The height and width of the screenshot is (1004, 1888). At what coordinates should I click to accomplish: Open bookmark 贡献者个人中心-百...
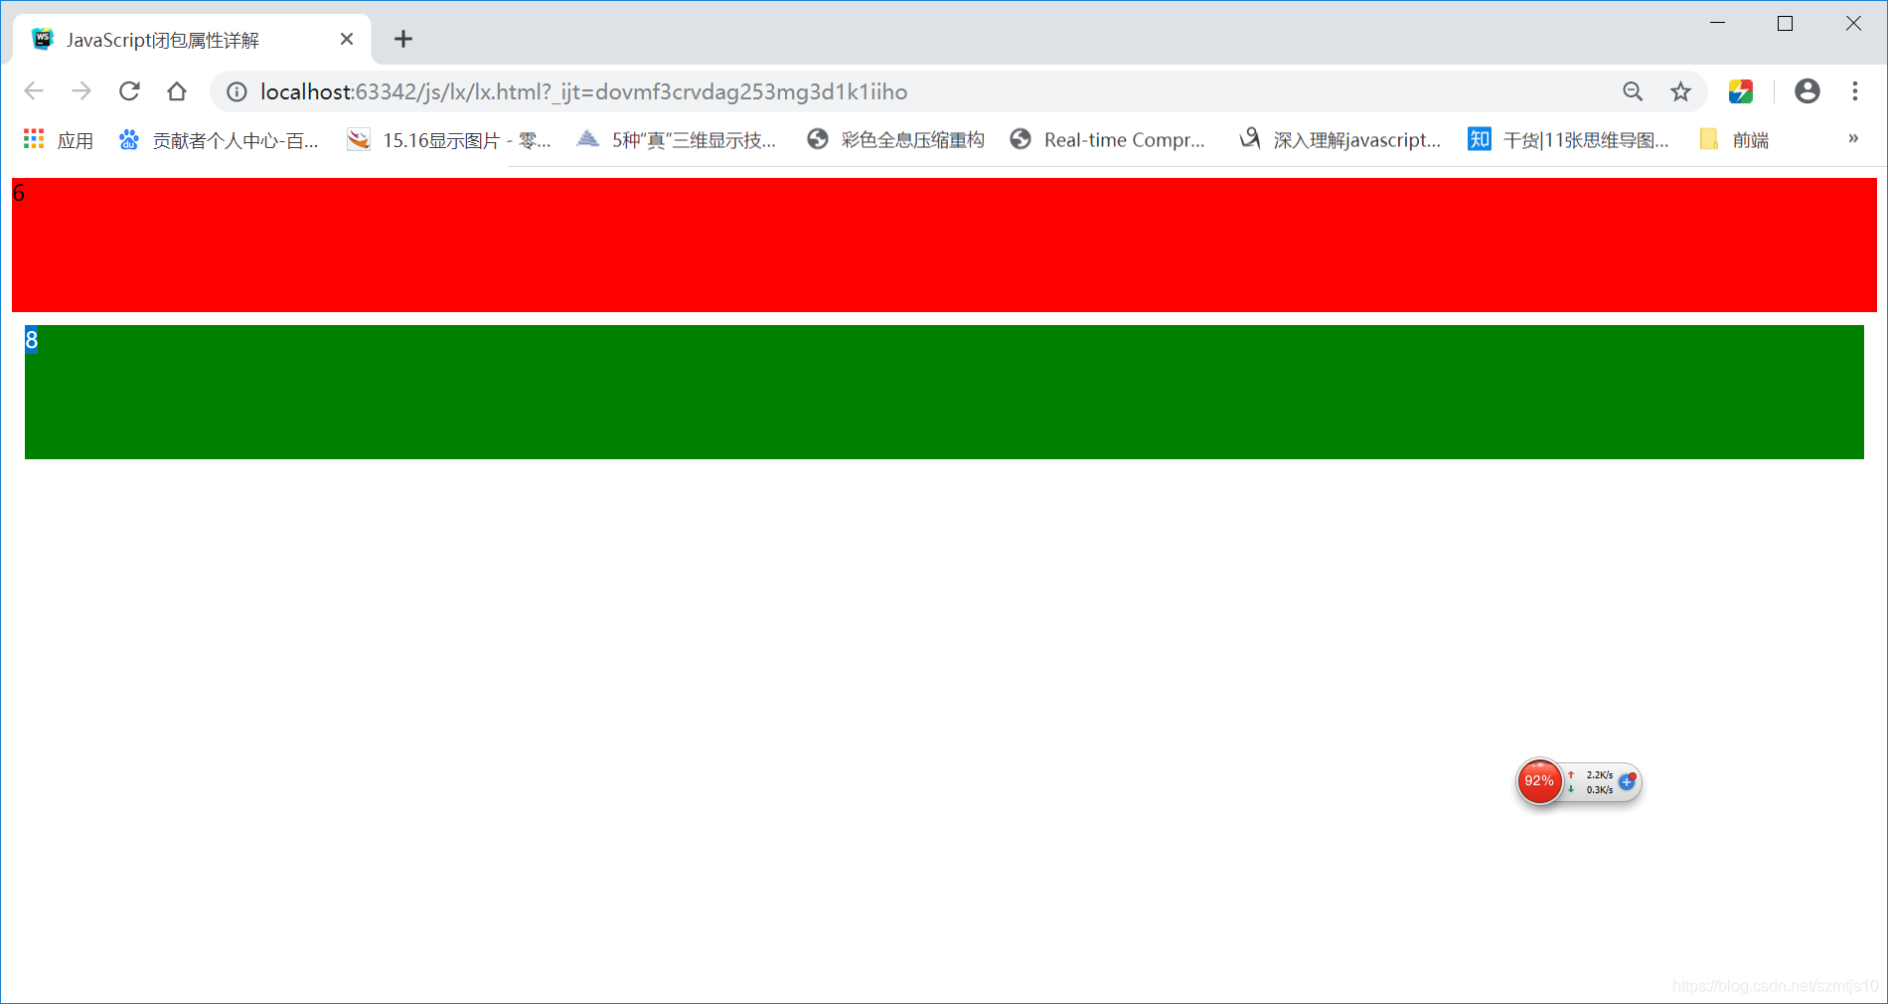click(219, 140)
